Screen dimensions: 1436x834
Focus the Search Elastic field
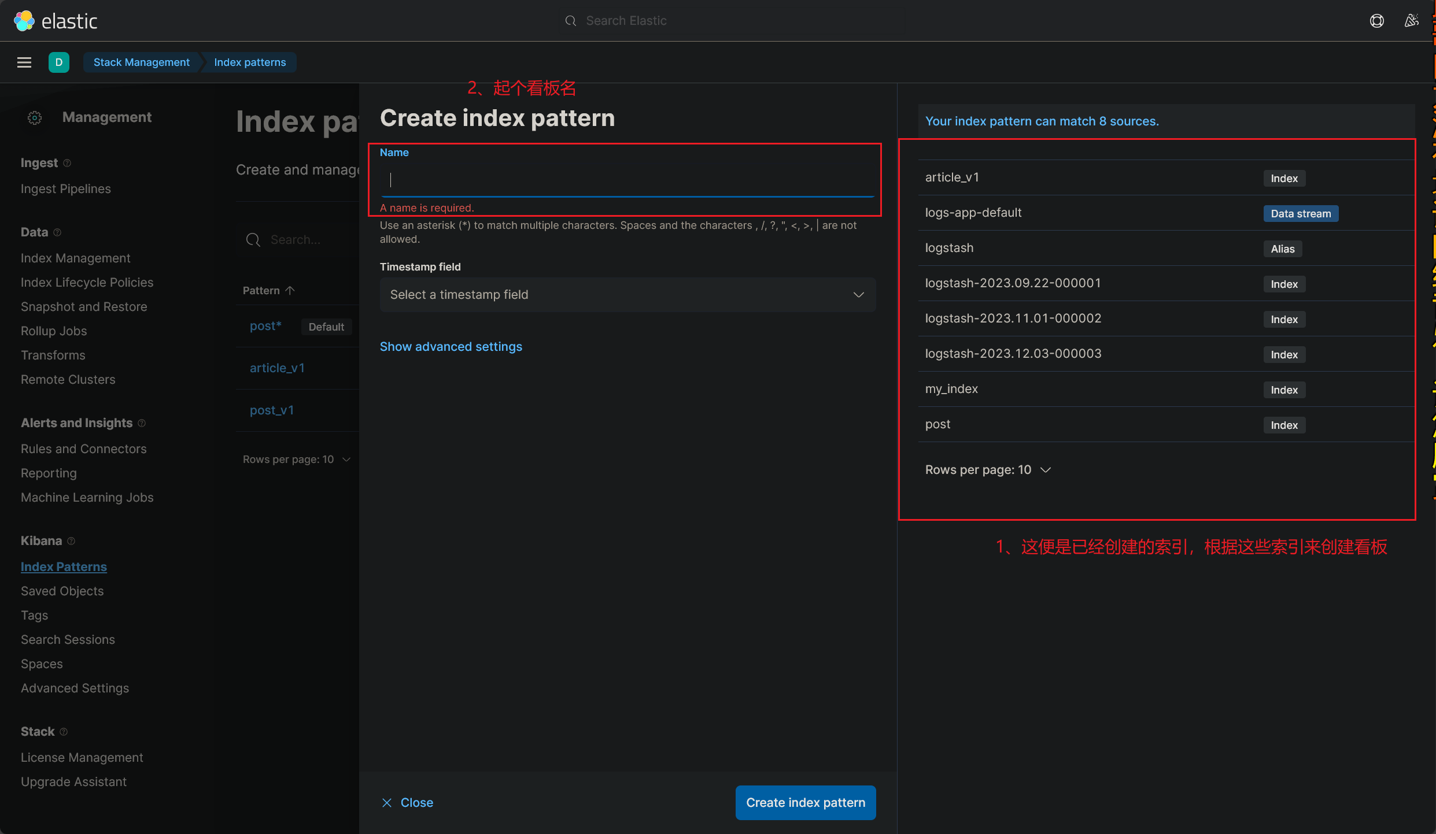pyautogui.click(x=732, y=21)
